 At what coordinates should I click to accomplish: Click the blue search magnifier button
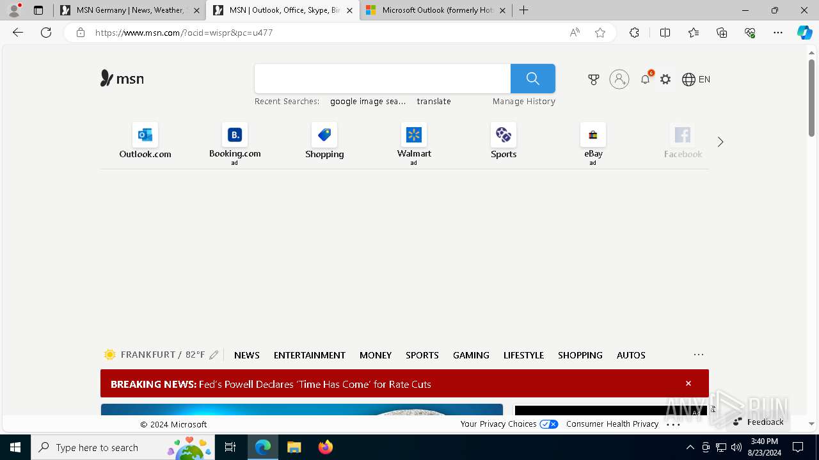(x=533, y=79)
